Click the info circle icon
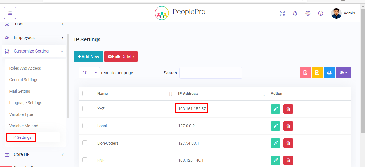 click(x=321, y=13)
